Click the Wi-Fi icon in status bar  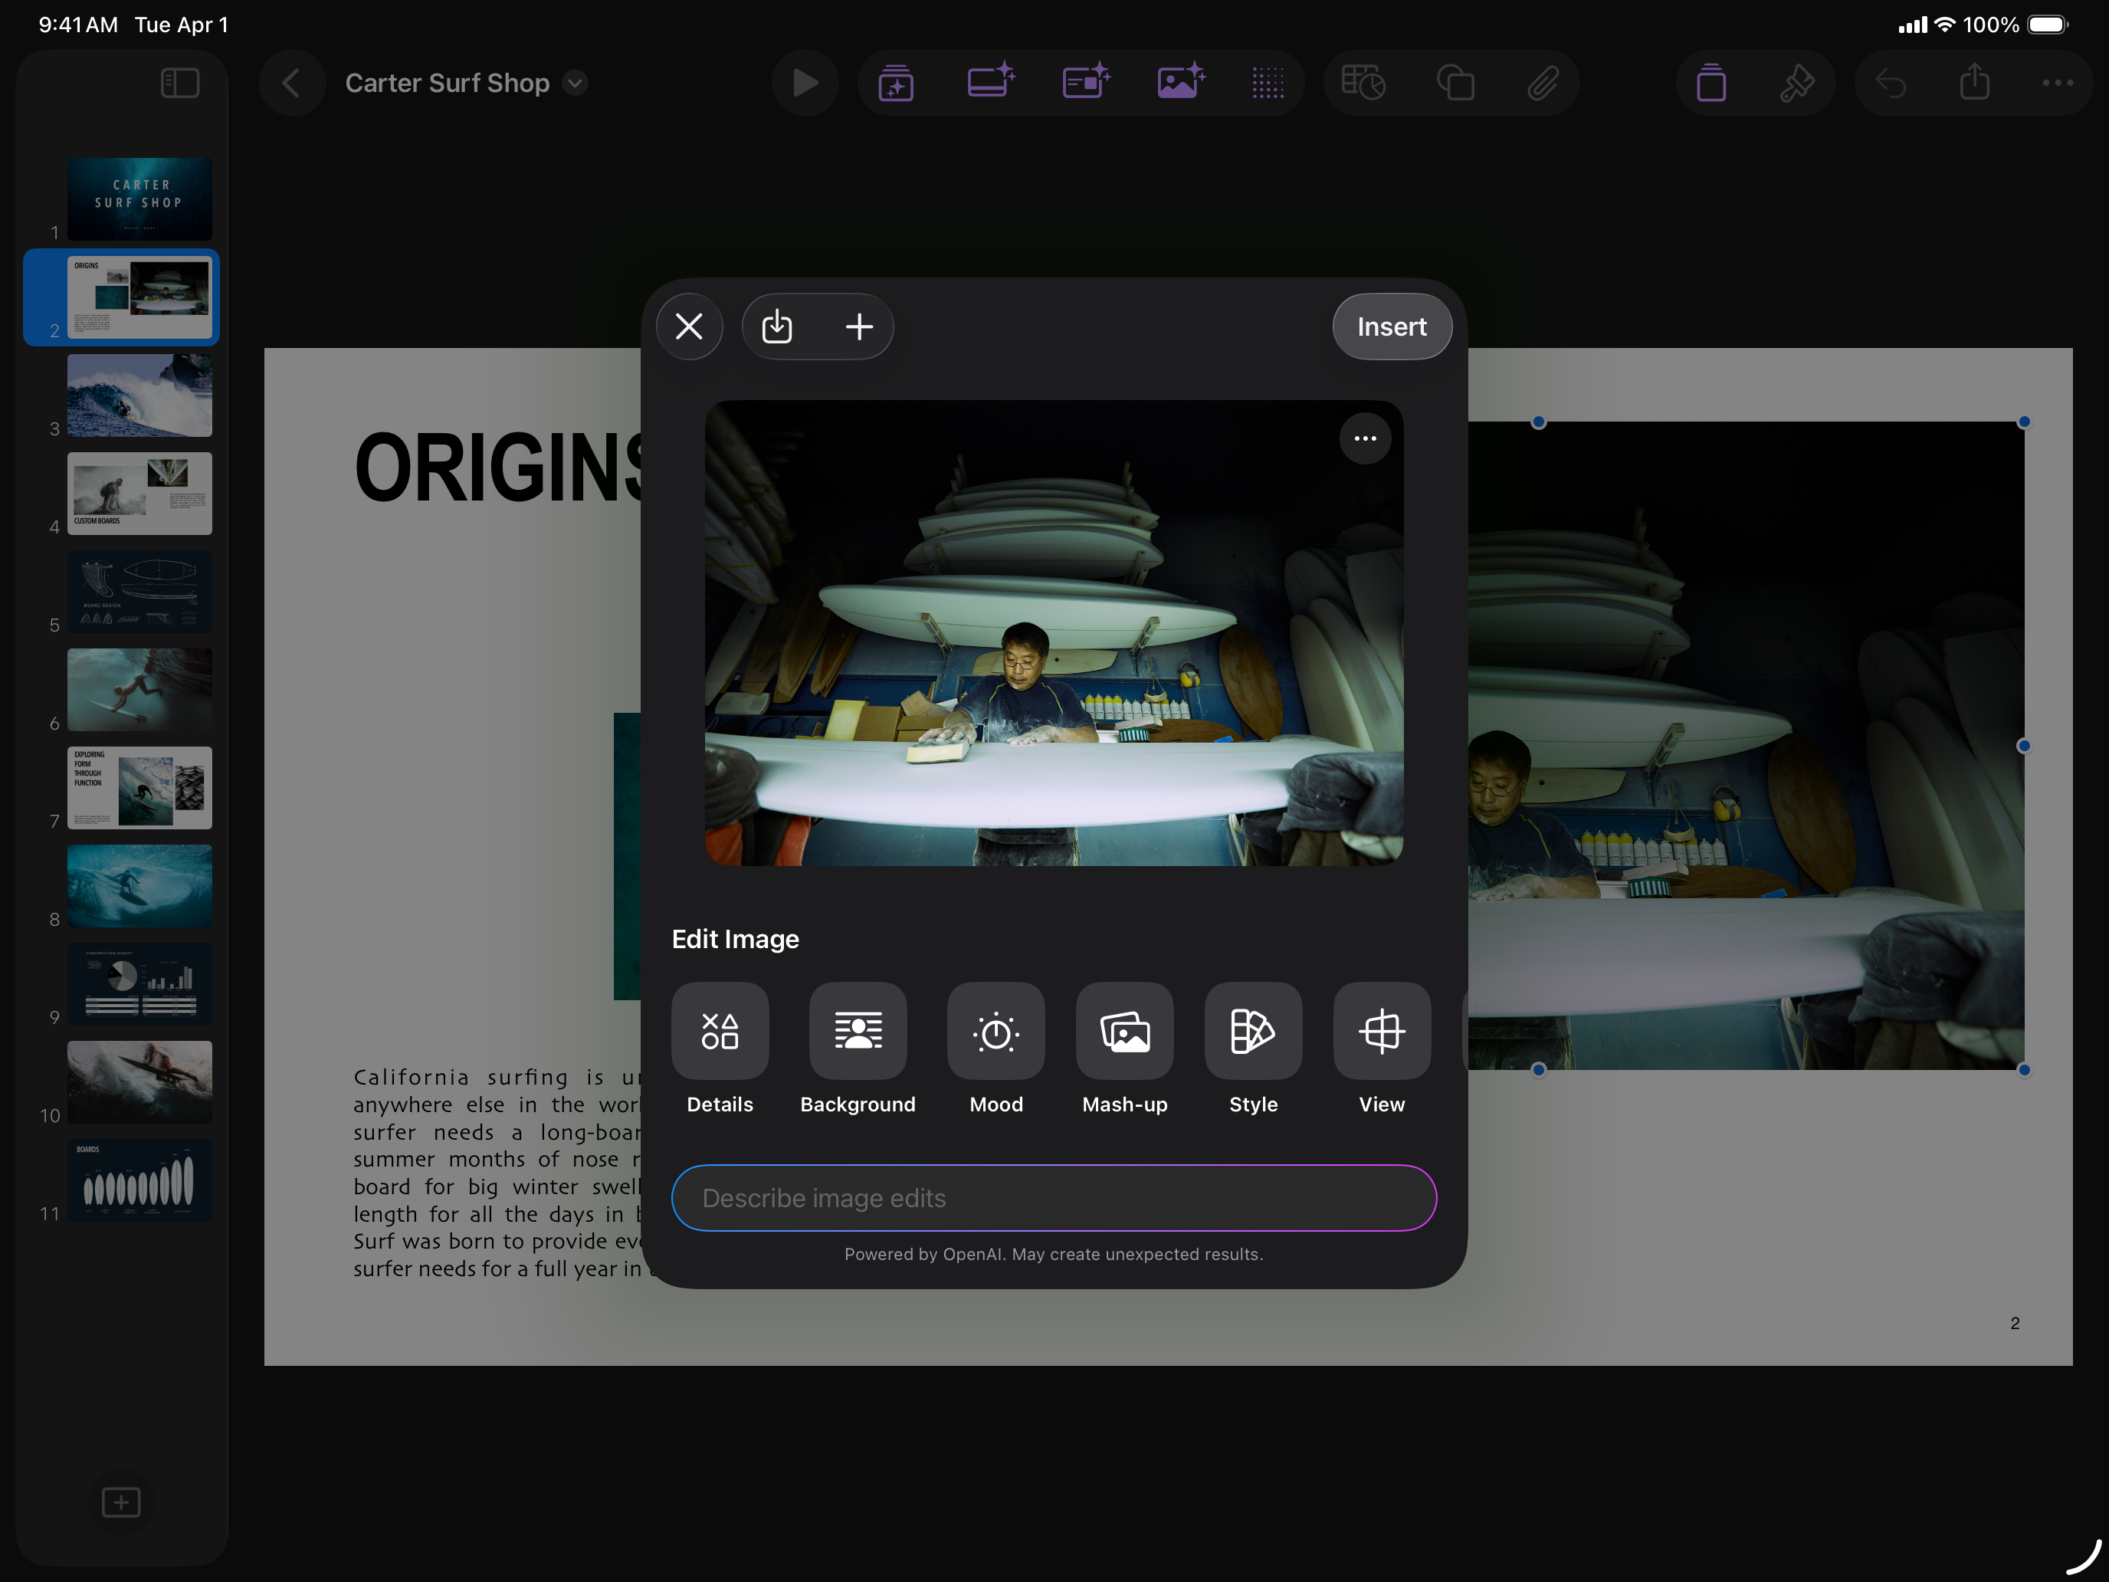(x=1944, y=25)
